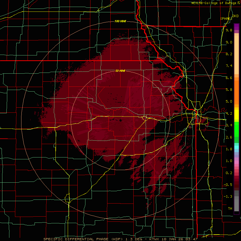Click the 0.2 value on the color scale
This screenshot has width=241, height=241.
point(229,173)
